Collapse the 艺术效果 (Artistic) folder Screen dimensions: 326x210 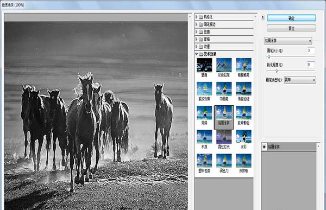197,54
